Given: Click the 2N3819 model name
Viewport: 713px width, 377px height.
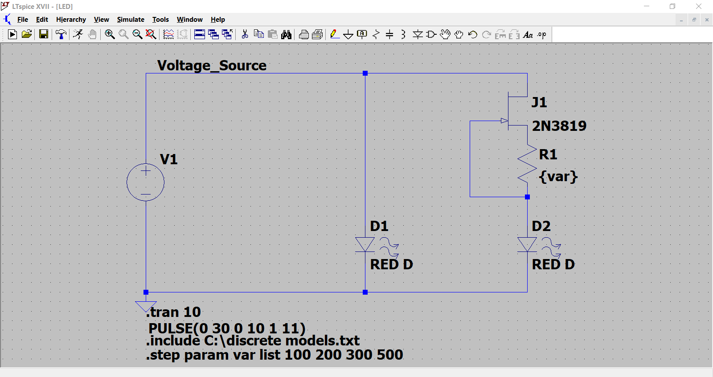Looking at the screenshot, I should pyautogui.click(x=559, y=126).
